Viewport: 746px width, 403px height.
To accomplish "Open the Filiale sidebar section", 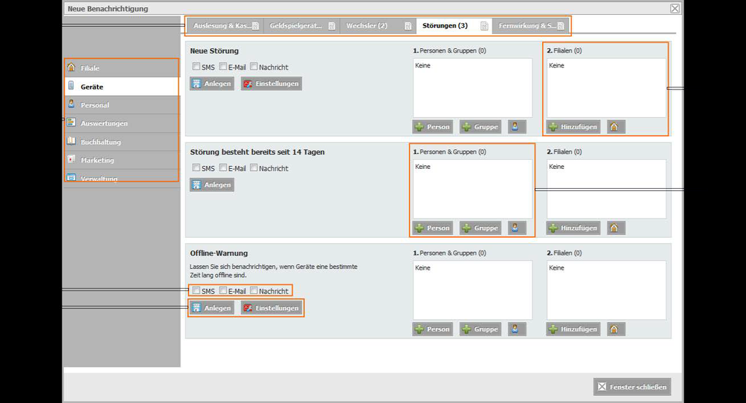I will click(121, 68).
